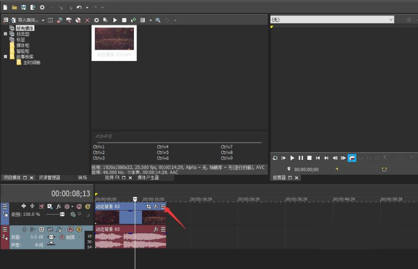This screenshot has width=418, height=269.
Task: Switch to the 媒体产生器 tab
Action: point(148,178)
